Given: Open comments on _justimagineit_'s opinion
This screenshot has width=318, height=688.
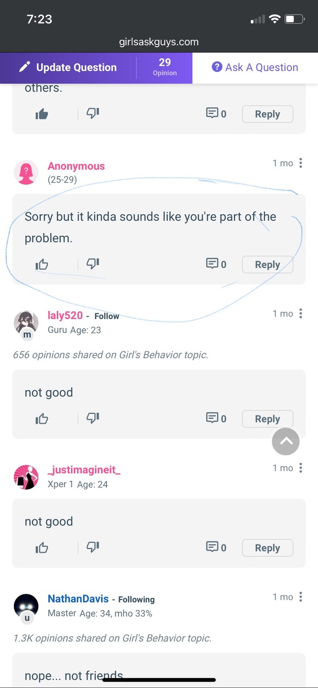Looking at the screenshot, I should click(216, 547).
